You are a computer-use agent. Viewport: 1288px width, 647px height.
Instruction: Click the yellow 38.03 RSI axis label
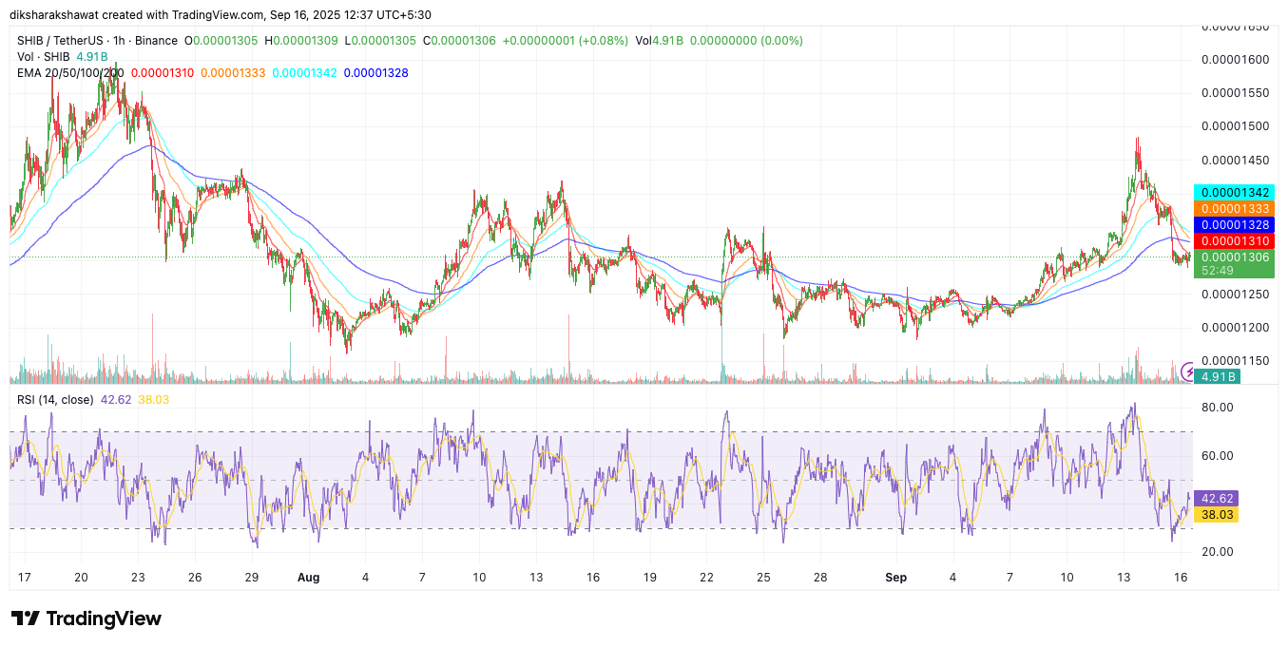tap(1218, 514)
